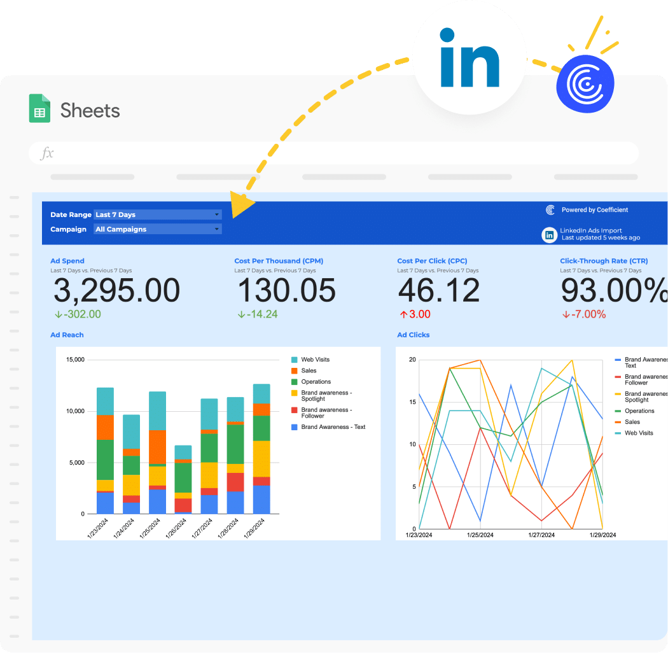Click the Powered by Coefficient link
This screenshot has height=653, width=668.
tap(594, 210)
